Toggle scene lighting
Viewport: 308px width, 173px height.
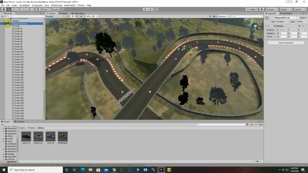pyautogui.click(x=73, y=16)
